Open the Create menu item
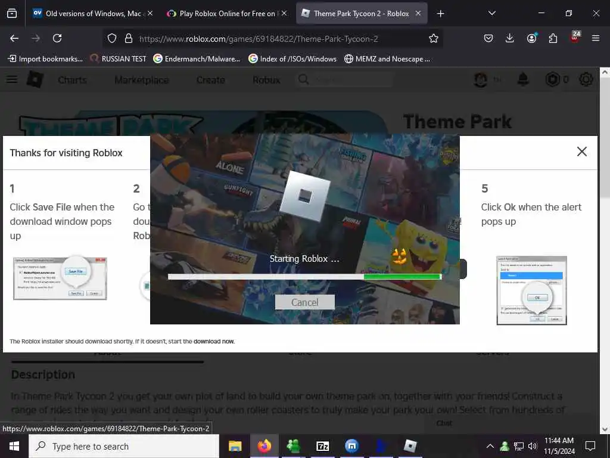This screenshot has height=458, width=610. pos(210,80)
